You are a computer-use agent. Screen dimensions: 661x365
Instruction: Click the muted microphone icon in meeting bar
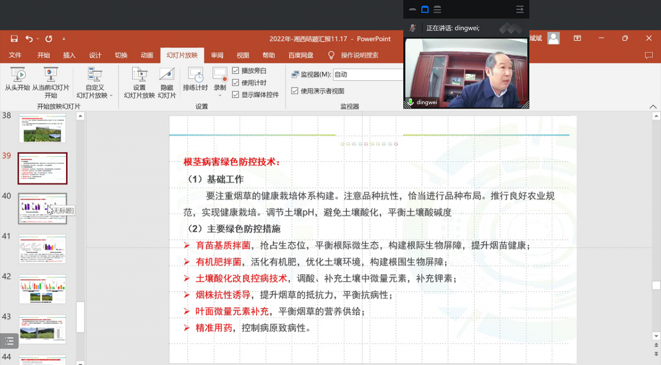[412, 28]
